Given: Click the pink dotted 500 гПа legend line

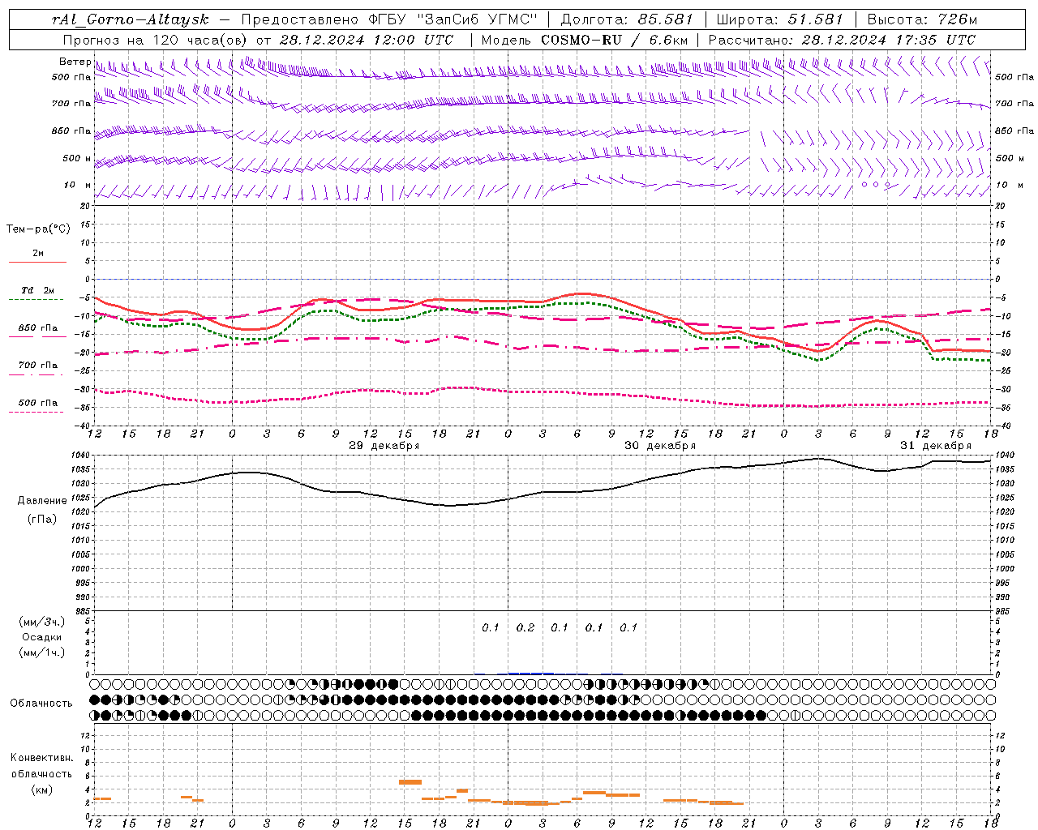Looking at the screenshot, I should coord(36,412).
